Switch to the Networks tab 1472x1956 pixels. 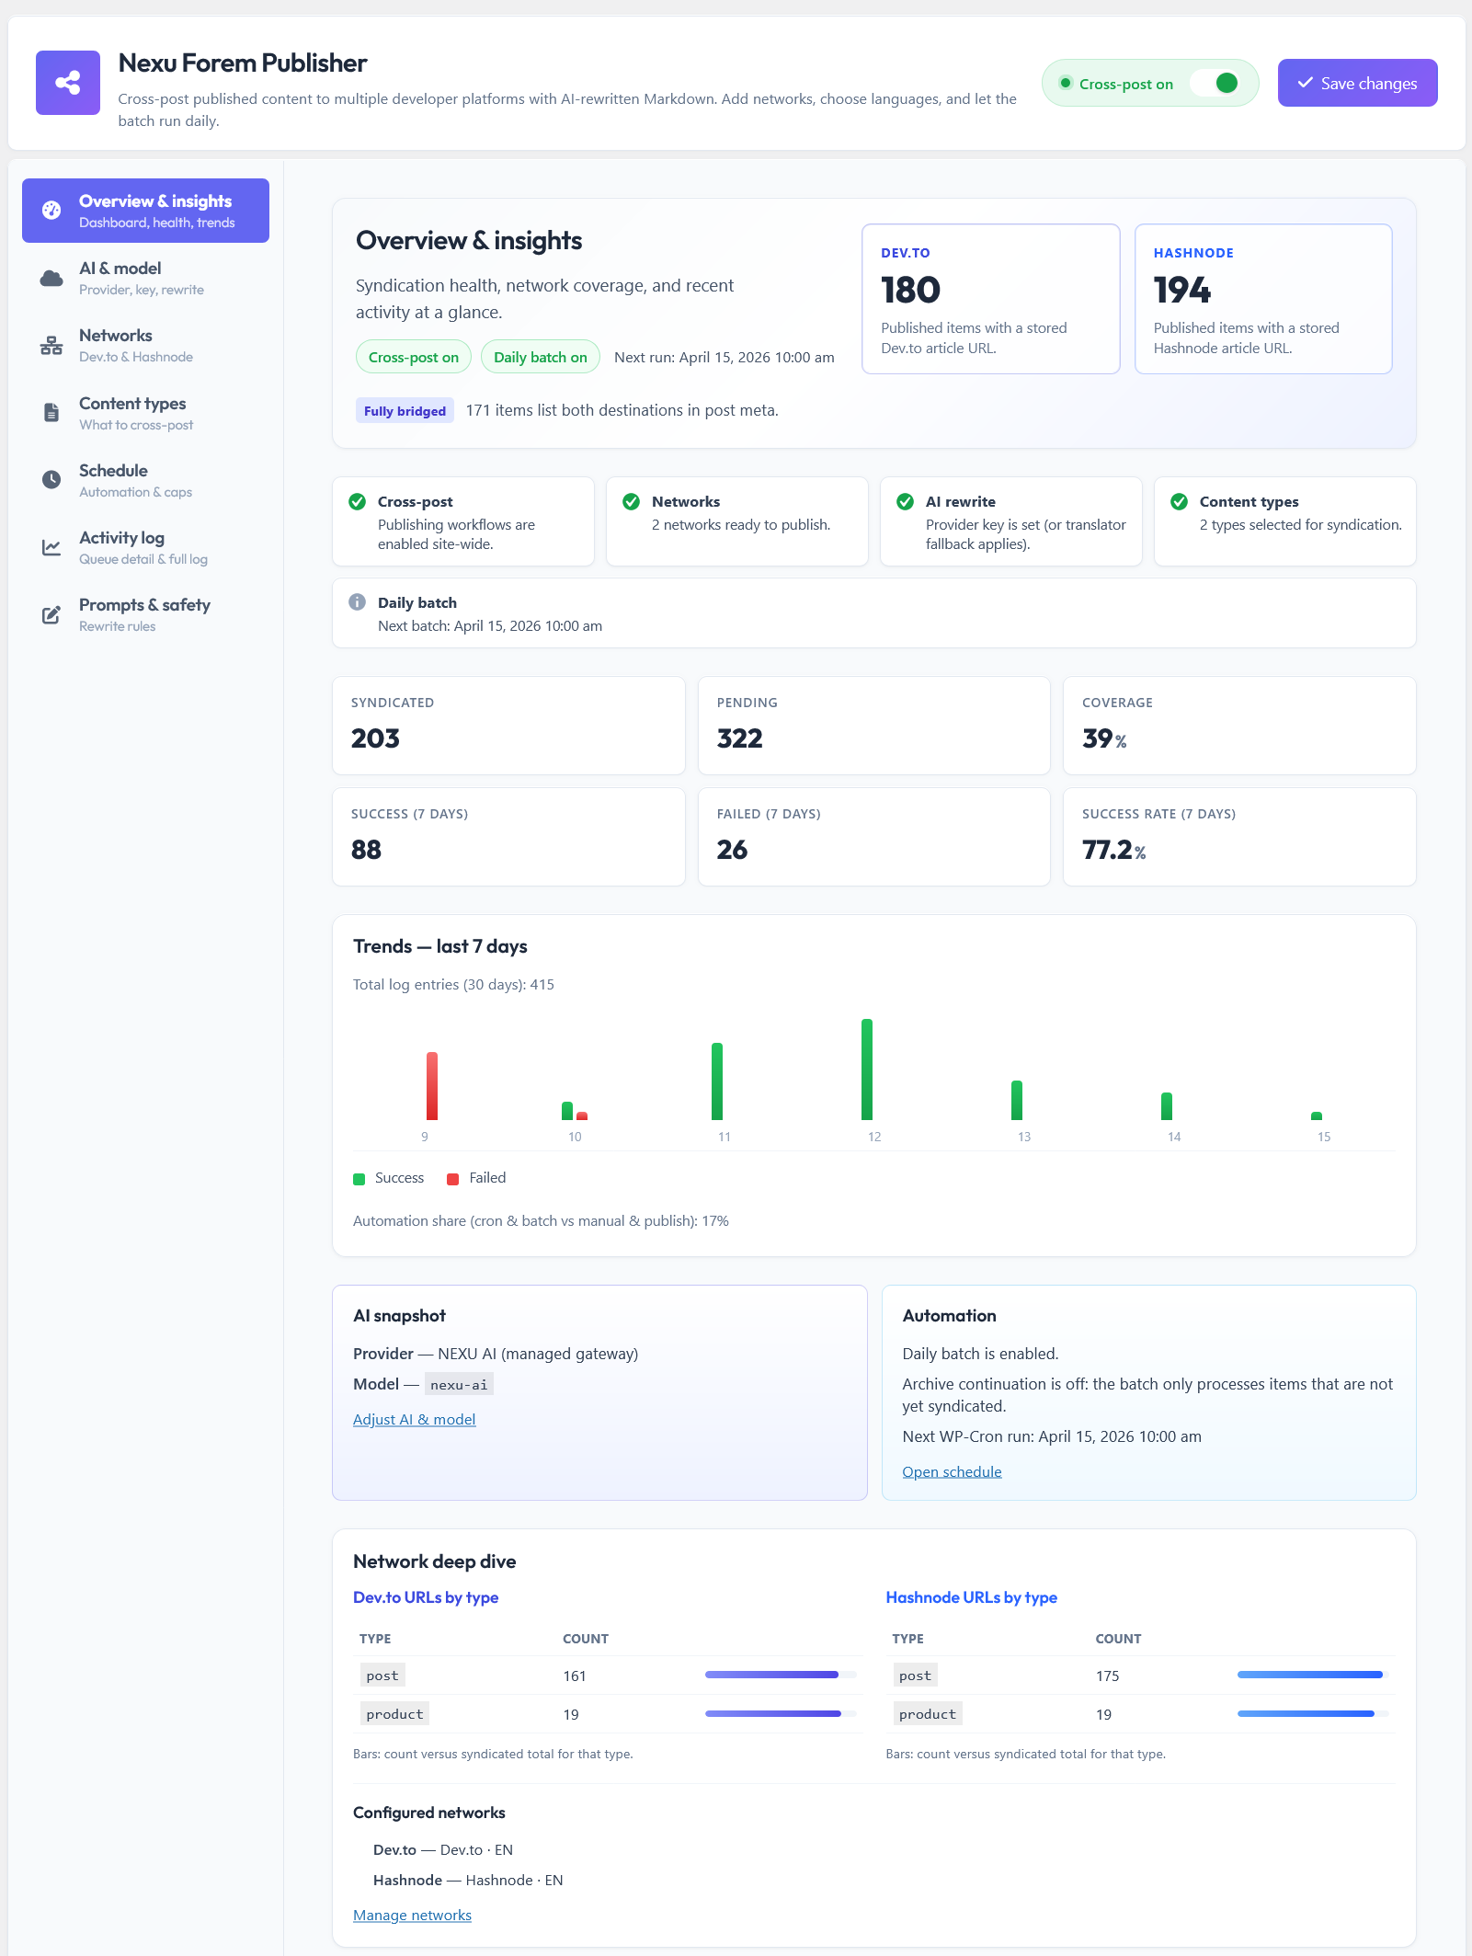pyautogui.click(x=145, y=345)
